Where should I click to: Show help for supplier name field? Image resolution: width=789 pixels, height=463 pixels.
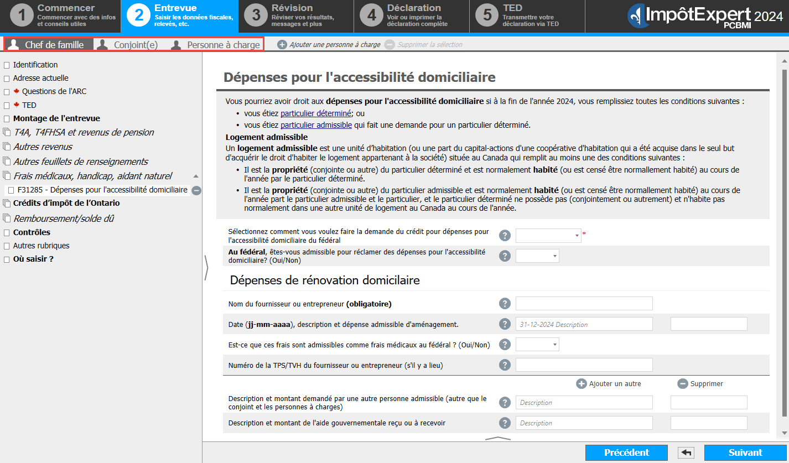(x=505, y=304)
